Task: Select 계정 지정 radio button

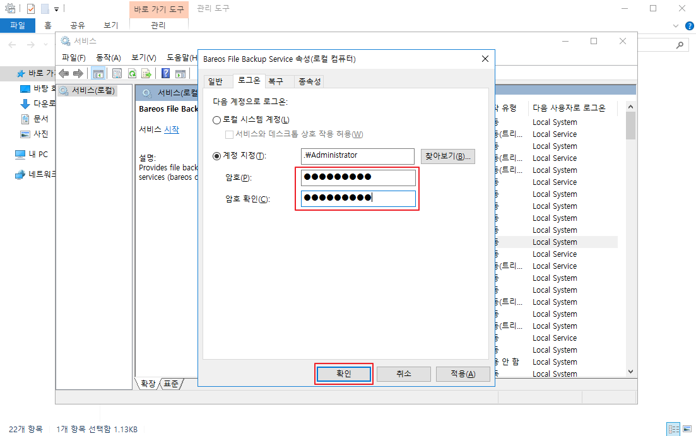Action: [216, 156]
